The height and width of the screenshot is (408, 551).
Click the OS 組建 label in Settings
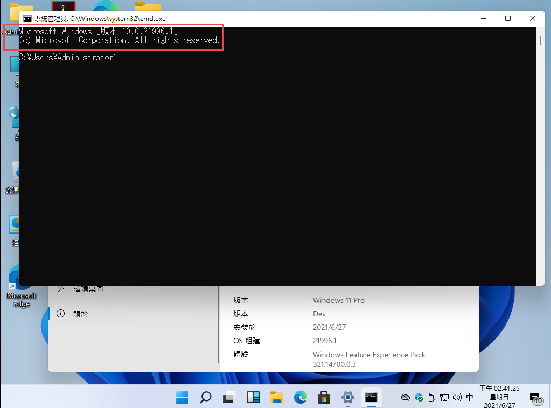pos(246,341)
